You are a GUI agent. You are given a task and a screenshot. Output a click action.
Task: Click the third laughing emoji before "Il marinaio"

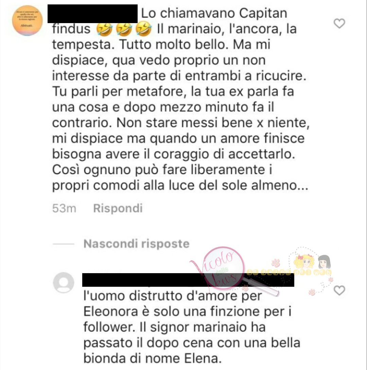tap(143, 29)
